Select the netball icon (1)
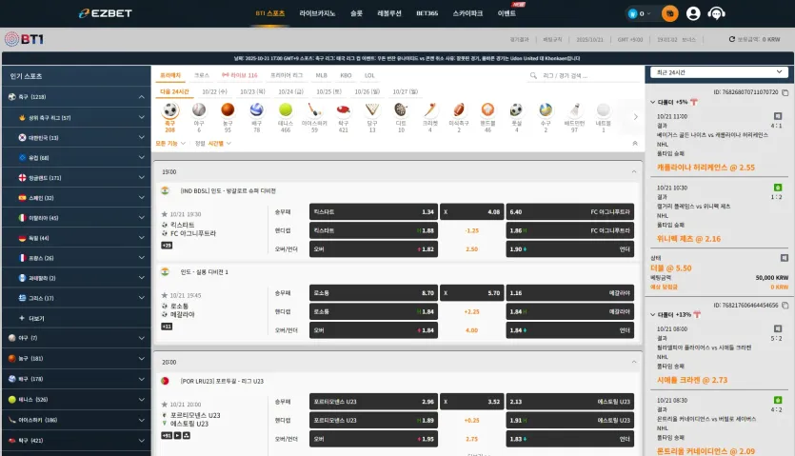795x456 pixels. tap(604, 110)
